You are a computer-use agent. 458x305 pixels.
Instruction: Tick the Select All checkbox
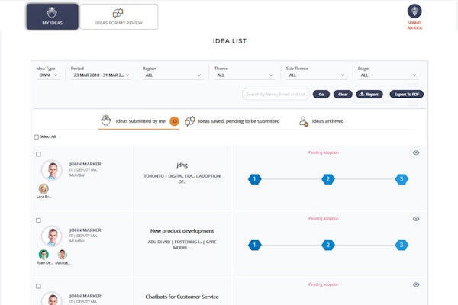tap(37, 137)
